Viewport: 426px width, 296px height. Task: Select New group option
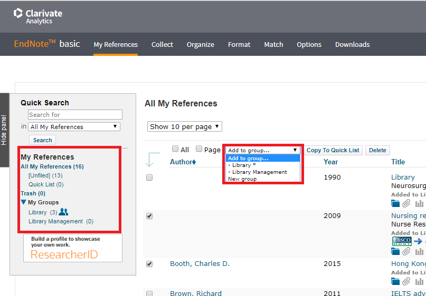[263, 179]
